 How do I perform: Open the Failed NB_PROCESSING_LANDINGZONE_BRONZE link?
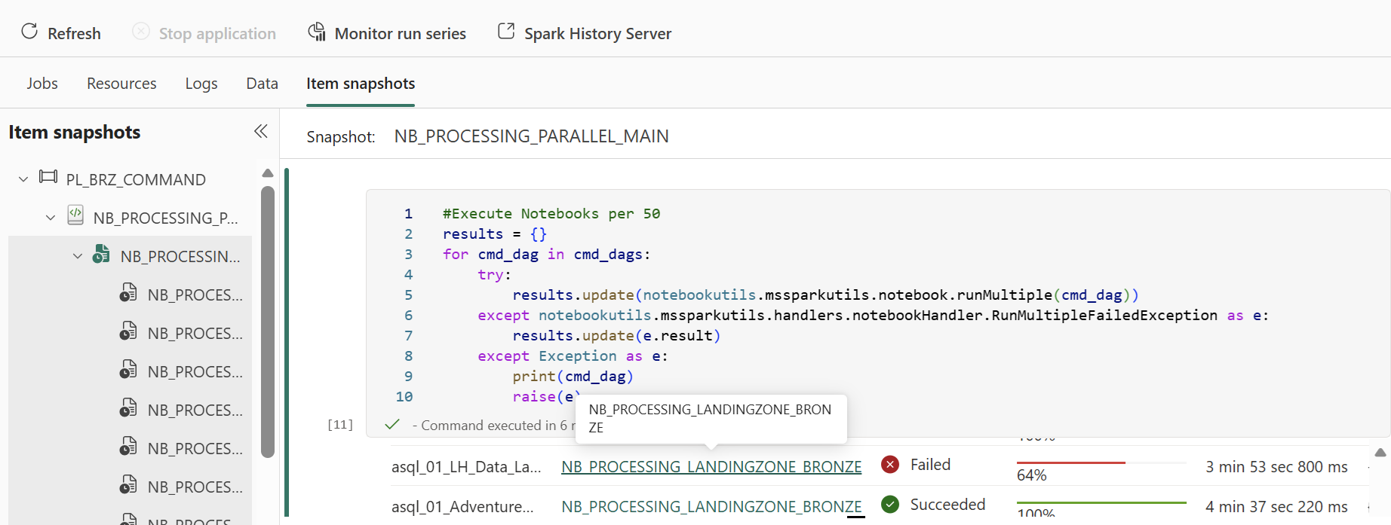tap(711, 467)
